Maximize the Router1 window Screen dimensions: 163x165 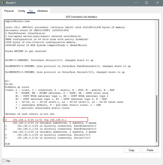tap(146, 3)
